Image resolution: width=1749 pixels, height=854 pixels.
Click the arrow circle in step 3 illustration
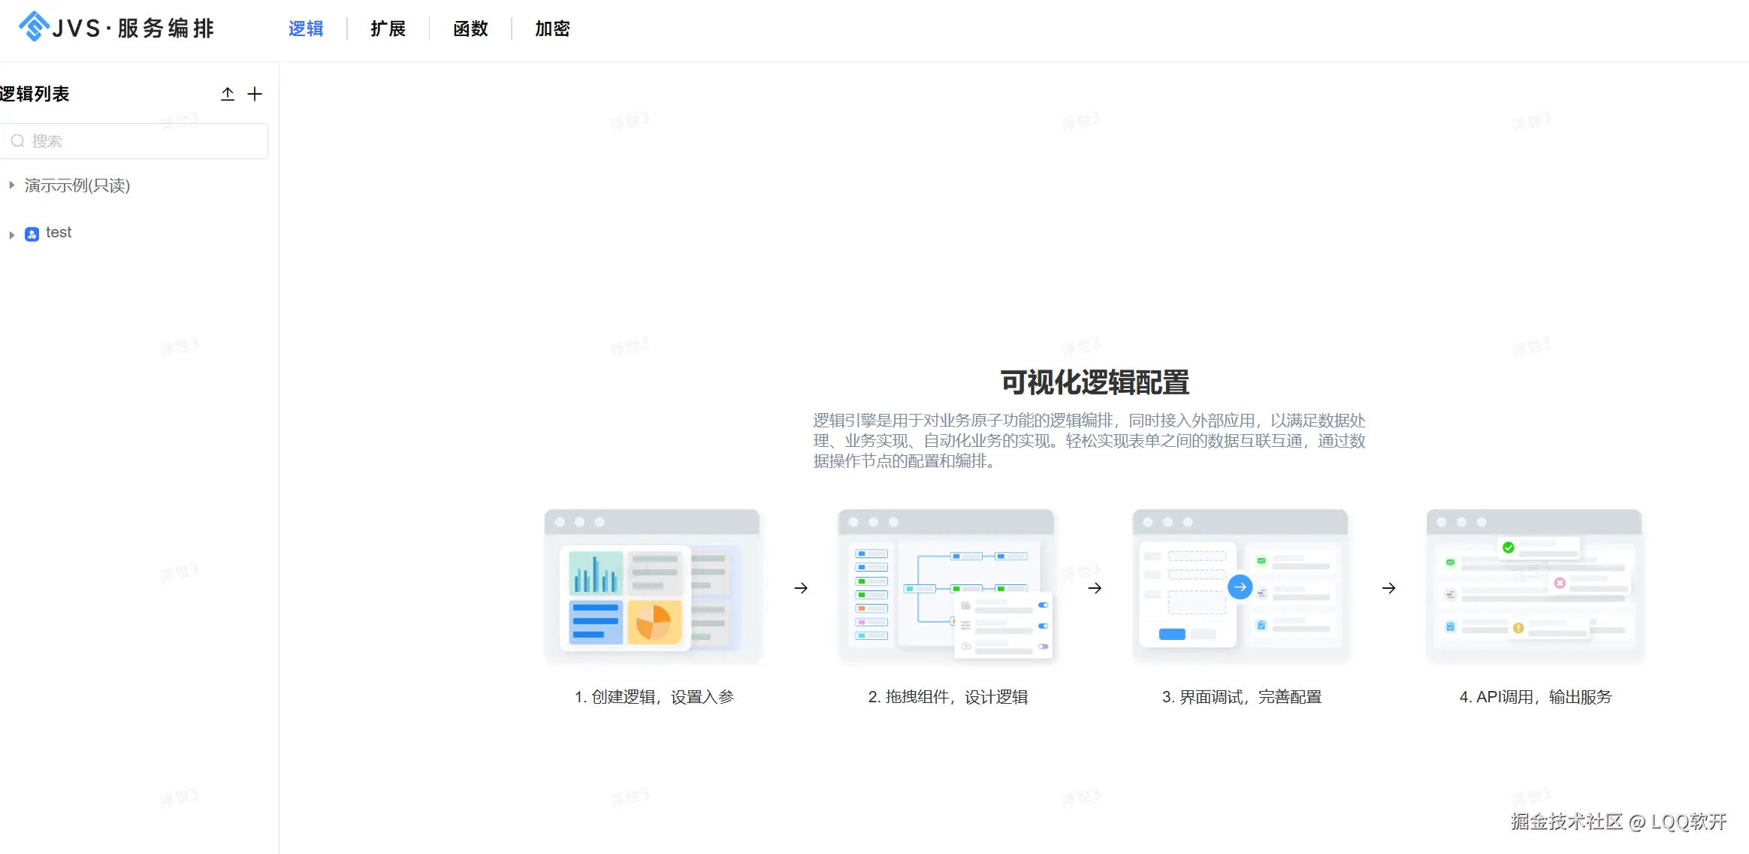click(1240, 587)
